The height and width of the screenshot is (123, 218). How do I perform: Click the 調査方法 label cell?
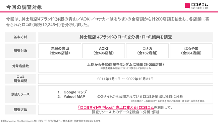[x=20, y=110]
